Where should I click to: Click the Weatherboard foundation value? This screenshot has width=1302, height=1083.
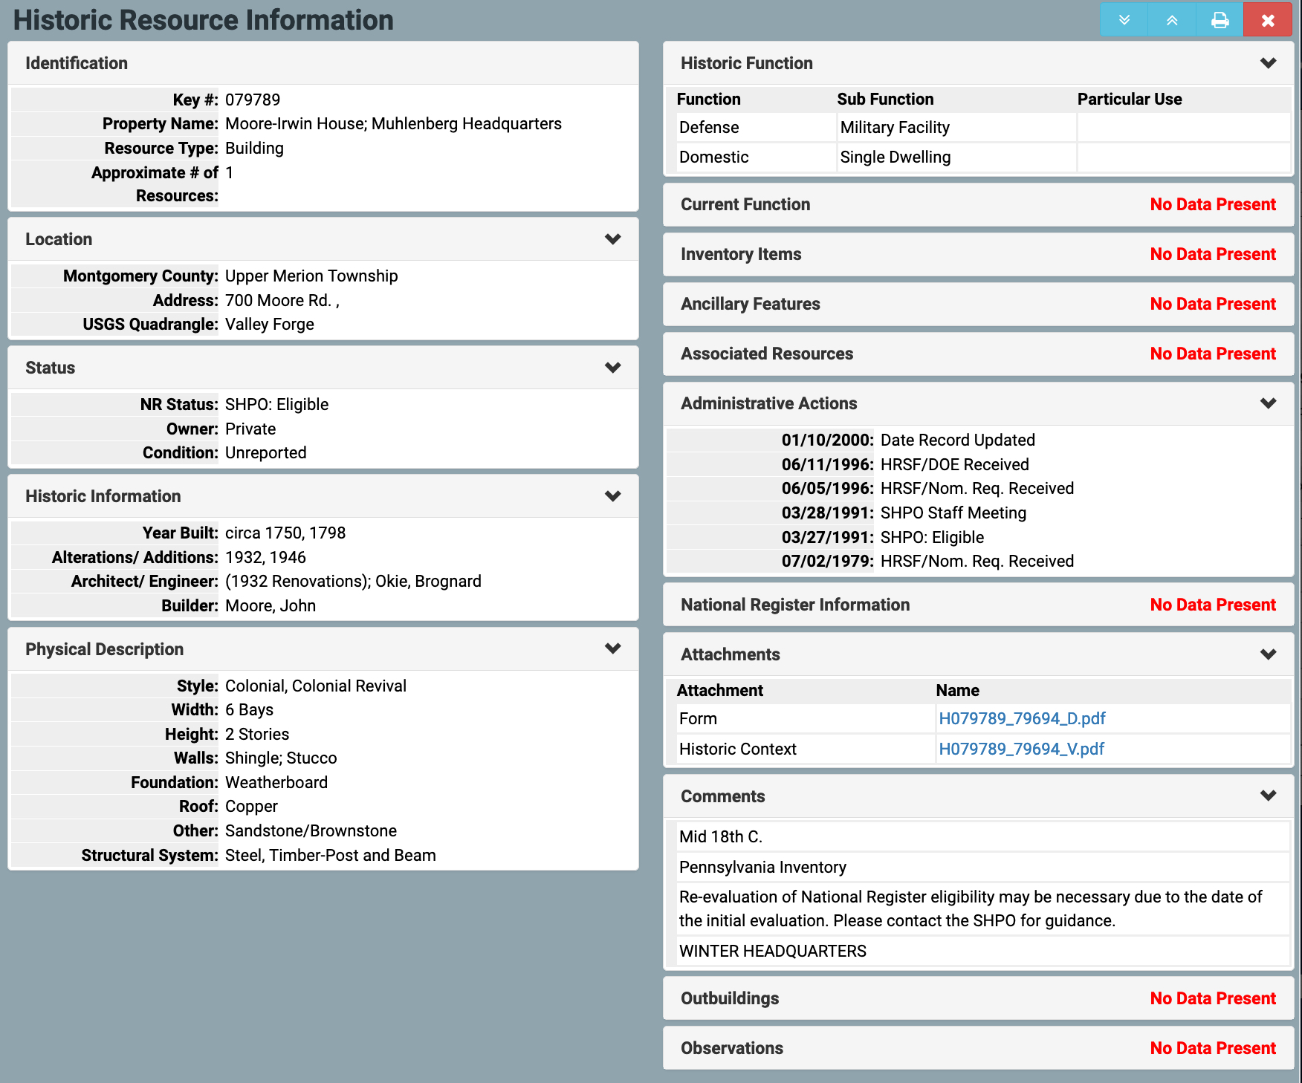(x=276, y=782)
